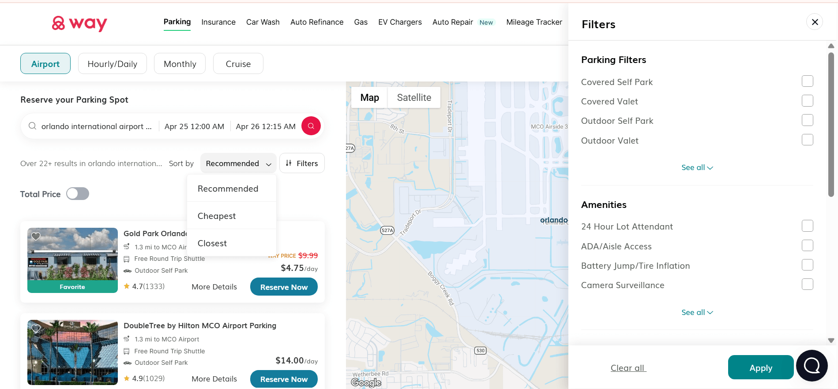The height and width of the screenshot is (389, 838).
Task: Click the 530 route marker on map
Action: pos(481,351)
